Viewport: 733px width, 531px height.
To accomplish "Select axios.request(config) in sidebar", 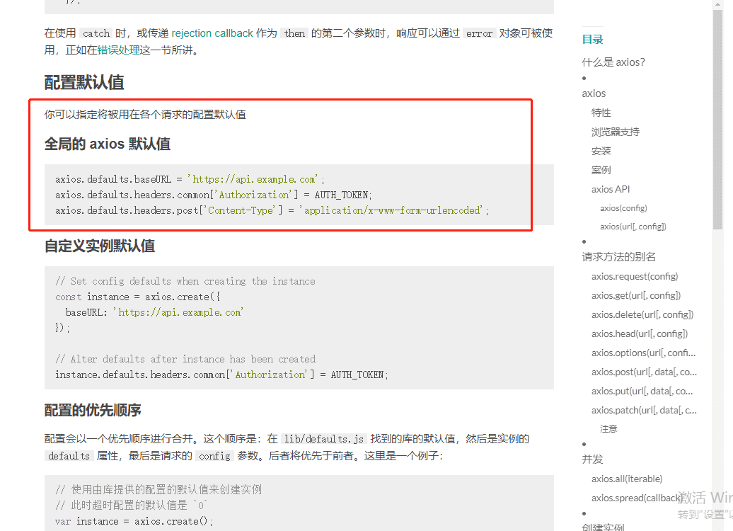I will click(635, 277).
